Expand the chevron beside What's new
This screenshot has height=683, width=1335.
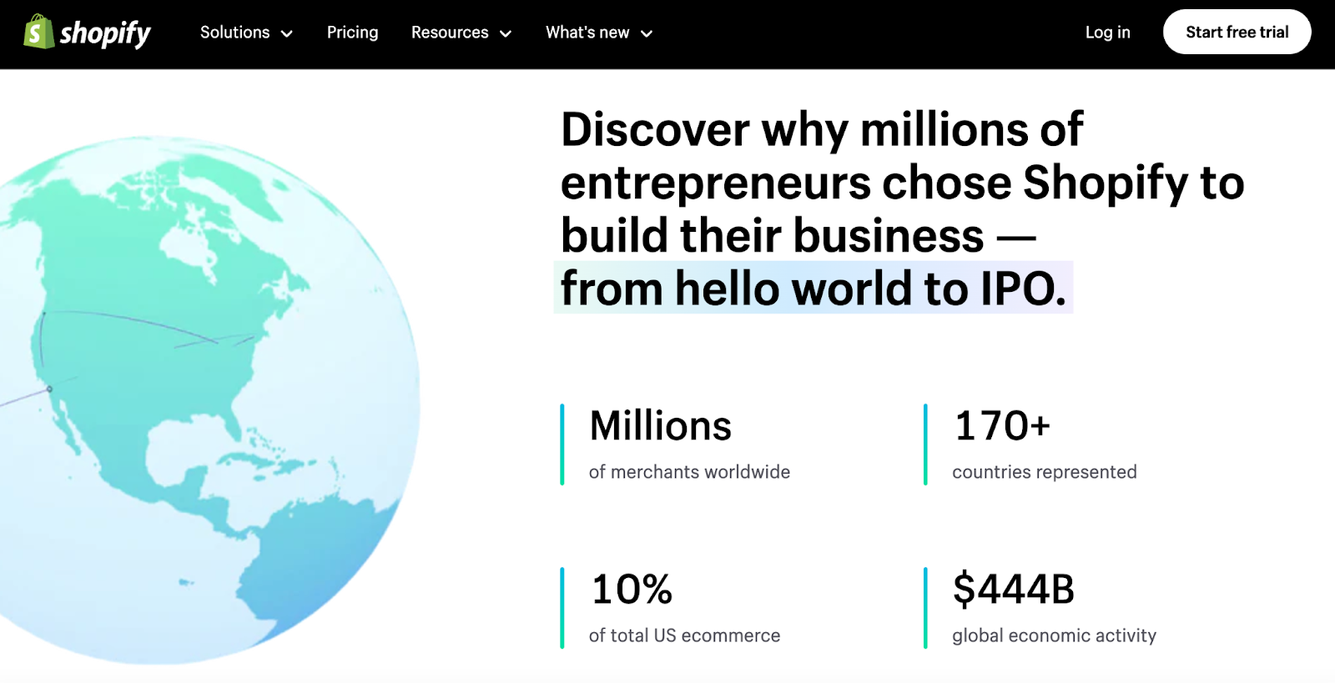point(647,34)
